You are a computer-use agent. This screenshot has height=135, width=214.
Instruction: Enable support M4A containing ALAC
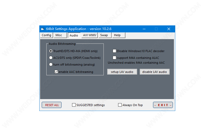click(x=114, y=58)
